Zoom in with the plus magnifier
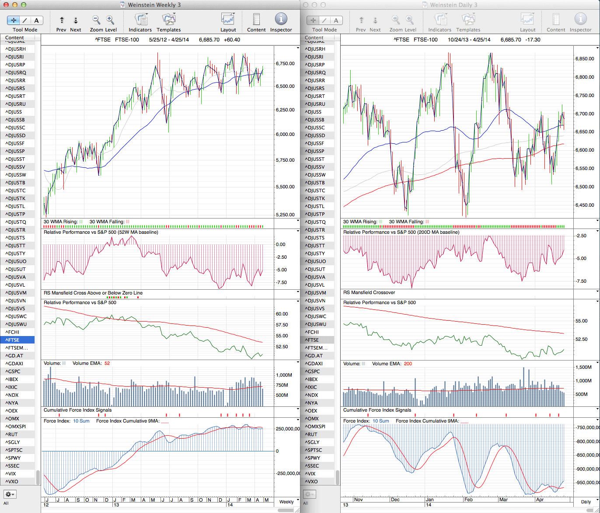The image size is (600, 513). tap(110, 20)
